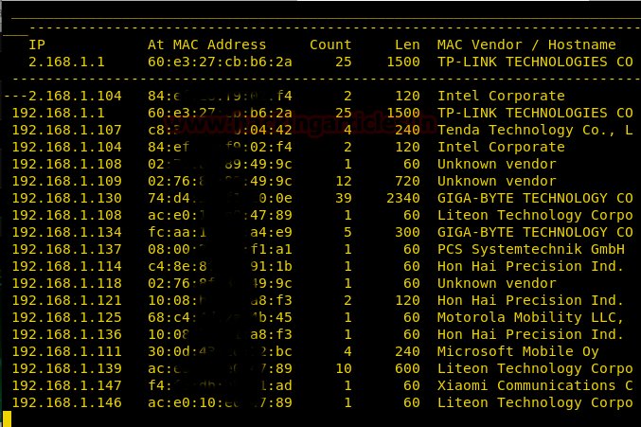Click IP 192.168.1.136
Viewport: 641px width, 427px height.
pyautogui.click(x=67, y=334)
